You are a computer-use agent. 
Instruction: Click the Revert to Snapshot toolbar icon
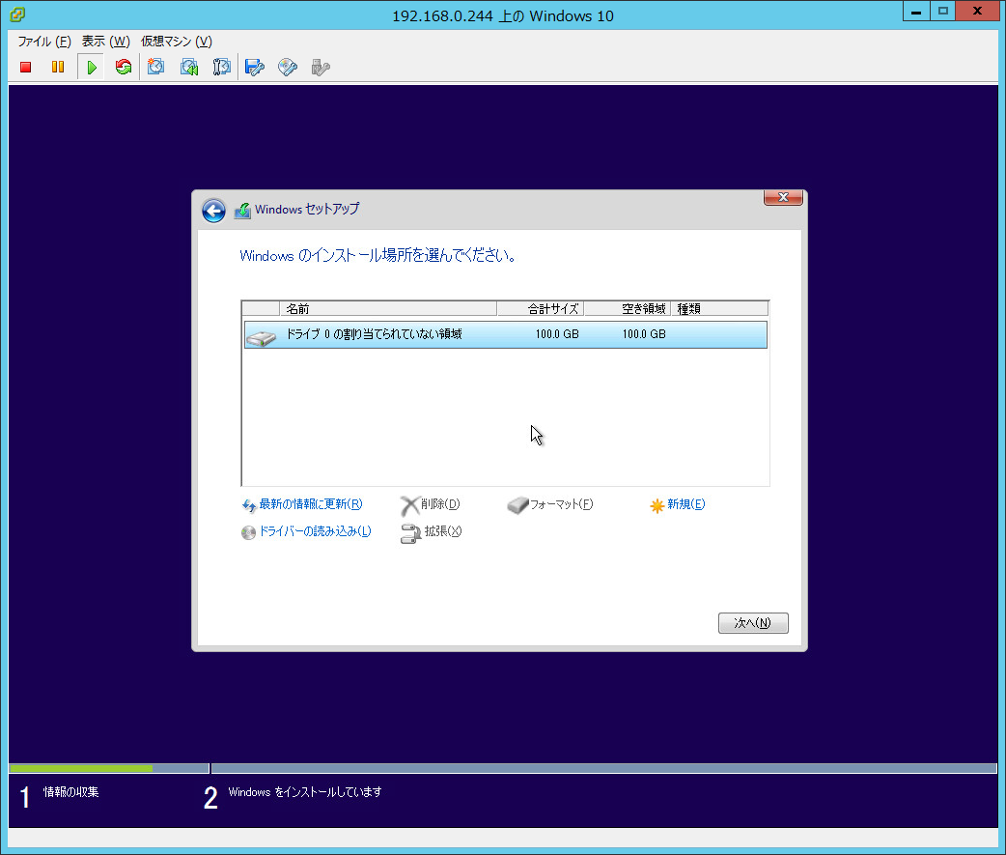pyautogui.click(x=189, y=67)
